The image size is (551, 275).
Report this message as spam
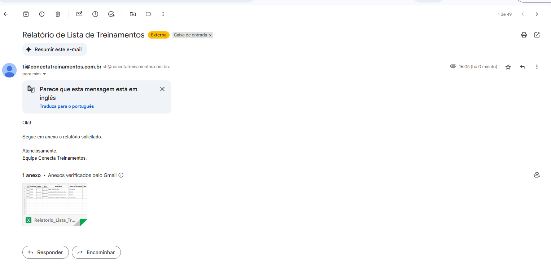tap(42, 14)
